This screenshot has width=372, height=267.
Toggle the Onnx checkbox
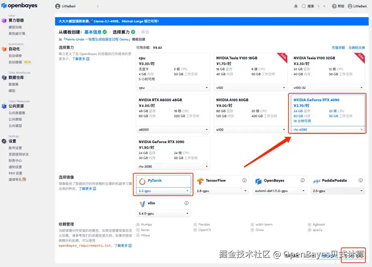(x=252, y=230)
